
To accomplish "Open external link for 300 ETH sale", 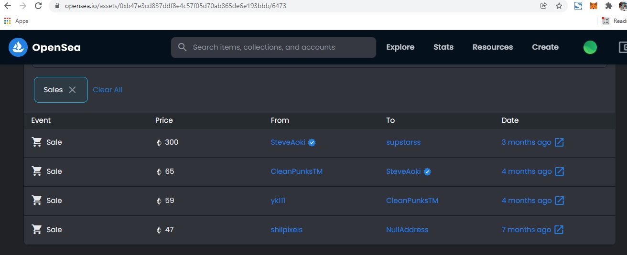I will click(x=559, y=142).
